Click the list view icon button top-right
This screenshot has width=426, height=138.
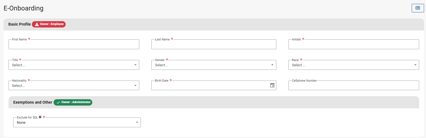click(x=417, y=8)
